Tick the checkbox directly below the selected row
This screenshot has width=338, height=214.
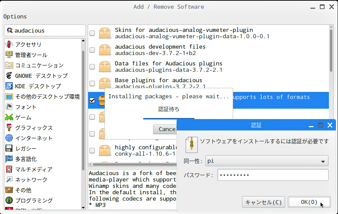point(92,117)
